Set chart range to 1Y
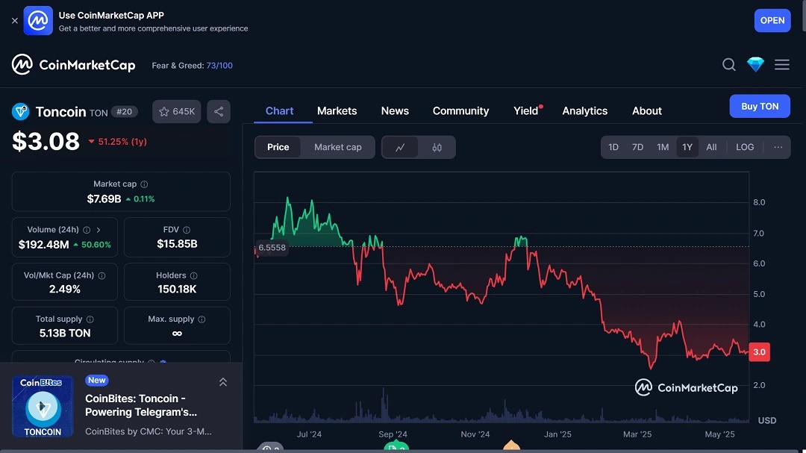Screen dimensions: 806x453 [x=687, y=147]
